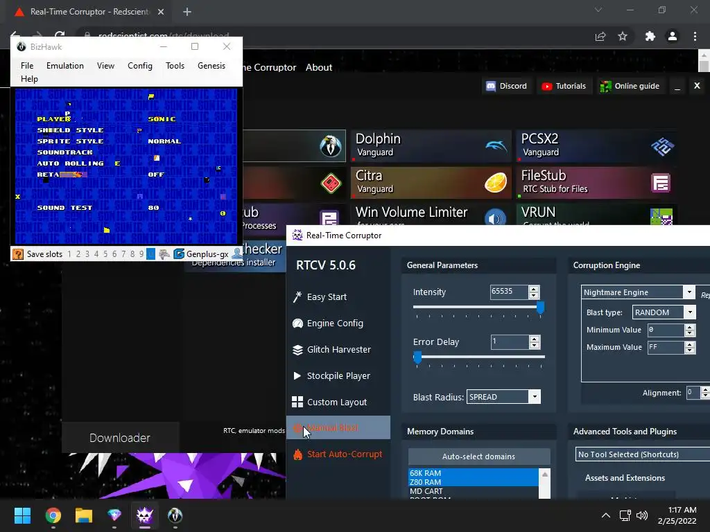Image resolution: width=710 pixels, height=532 pixels.
Task: Click the Error Delay value stepper
Action: [x=535, y=342]
